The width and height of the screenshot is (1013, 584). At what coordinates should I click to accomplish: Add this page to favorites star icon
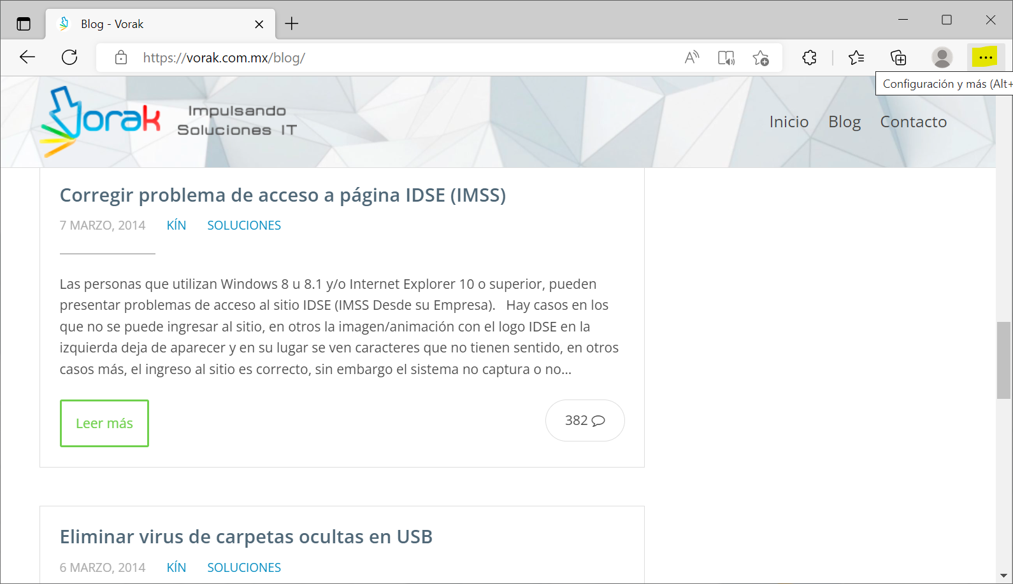[761, 58]
